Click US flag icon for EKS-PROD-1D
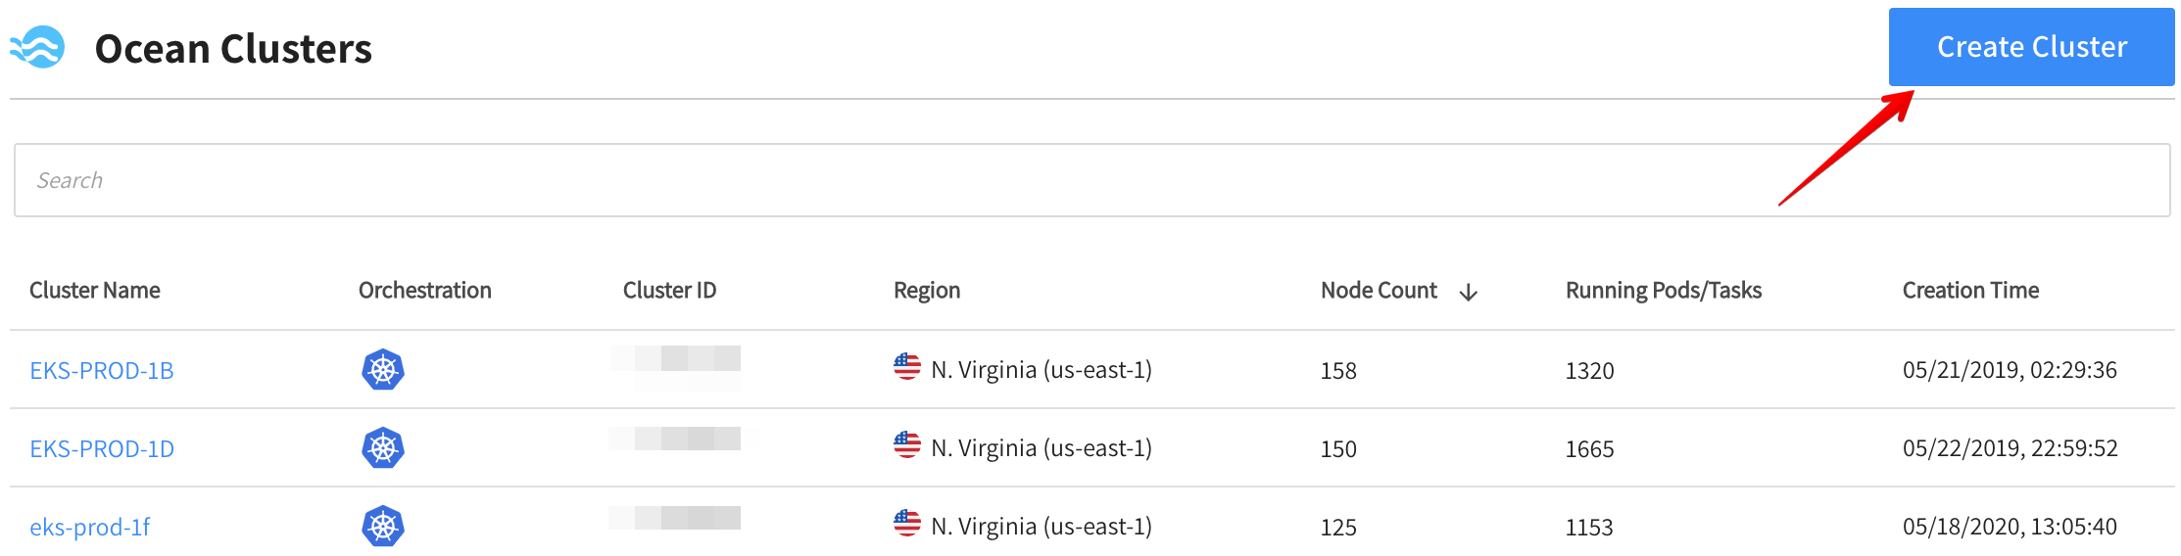 click(x=907, y=445)
